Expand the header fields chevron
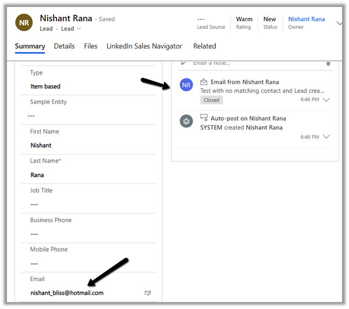The height and width of the screenshot is (309, 349). pos(339,23)
